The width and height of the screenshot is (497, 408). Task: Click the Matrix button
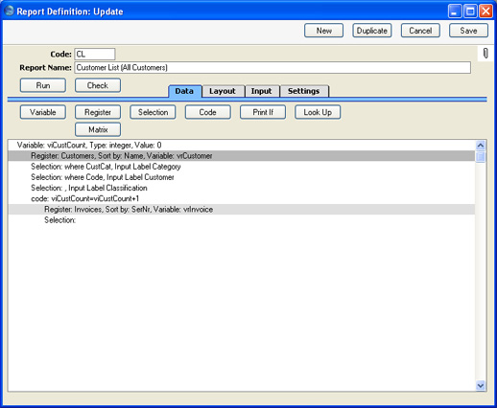click(x=98, y=129)
